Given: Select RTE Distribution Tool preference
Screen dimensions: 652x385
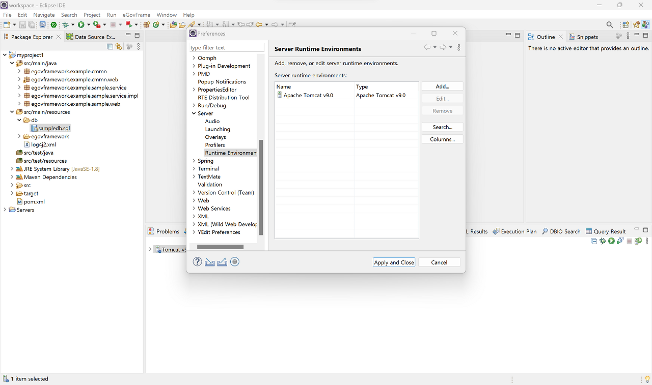Looking at the screenshot, I should (224, 98).
